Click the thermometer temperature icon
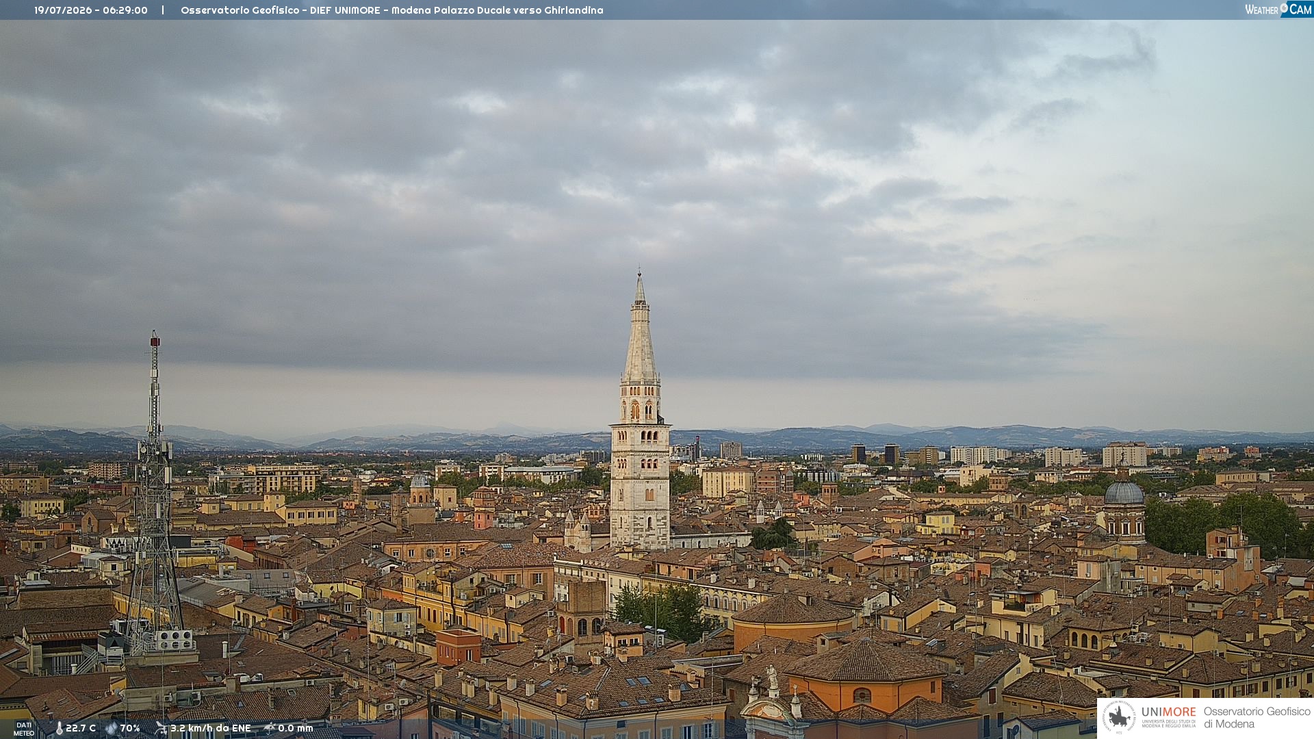This screenshot has width=1314, height=739. (59, 728)
